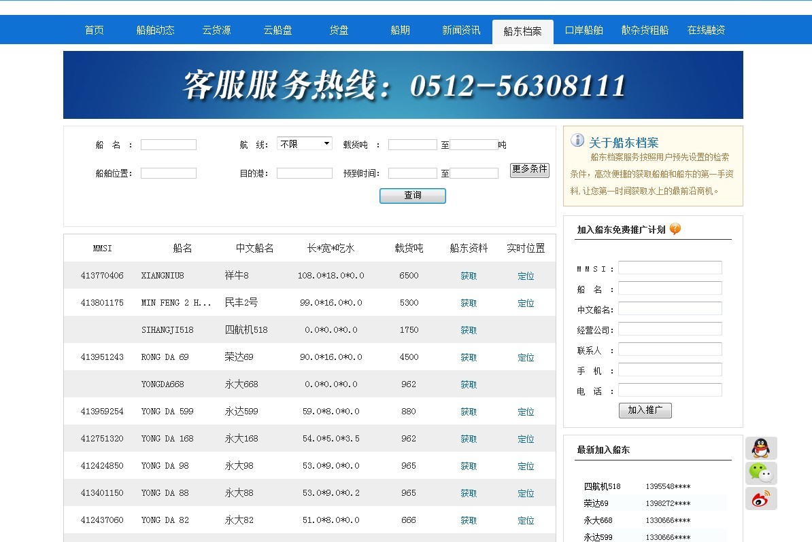Click 获取 for YONGDA668 row

pos(469,384)
